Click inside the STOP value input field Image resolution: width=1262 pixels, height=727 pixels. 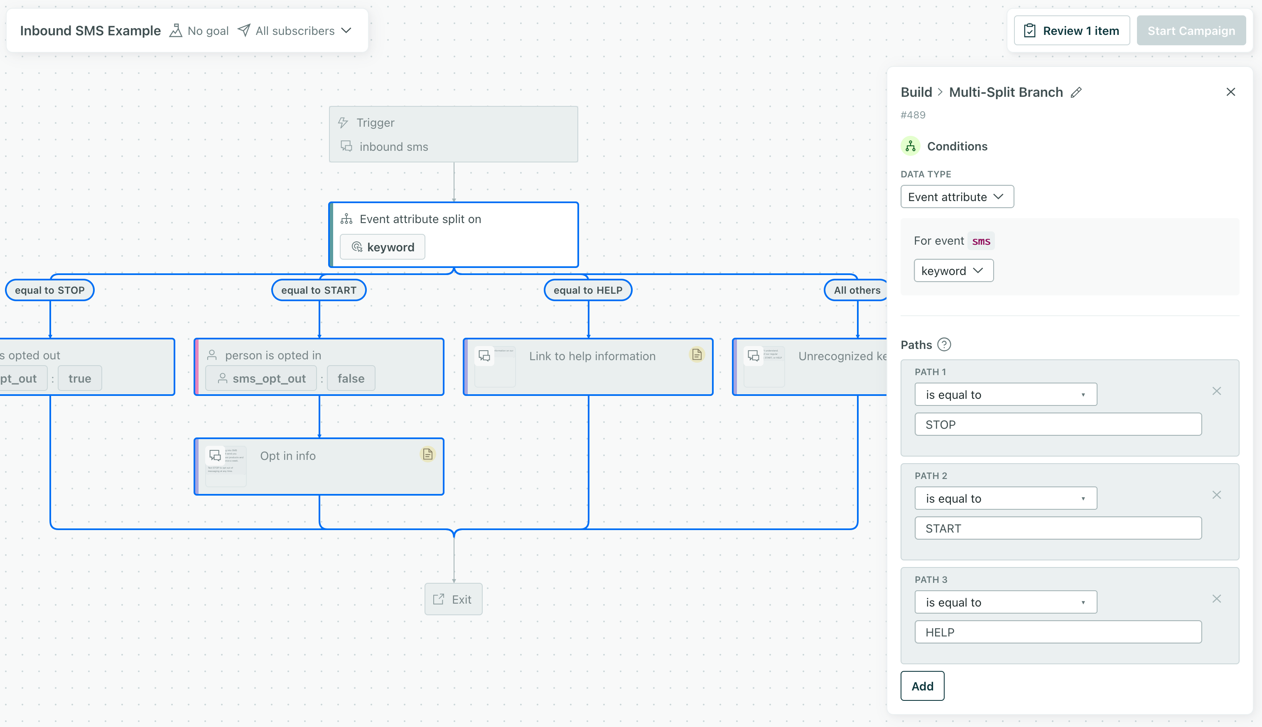(1058, 424)
